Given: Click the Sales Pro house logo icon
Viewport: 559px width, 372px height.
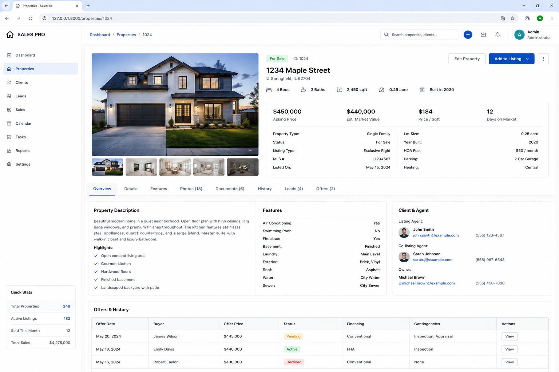Looking at the screenshot, I should (x=10, y=35).
